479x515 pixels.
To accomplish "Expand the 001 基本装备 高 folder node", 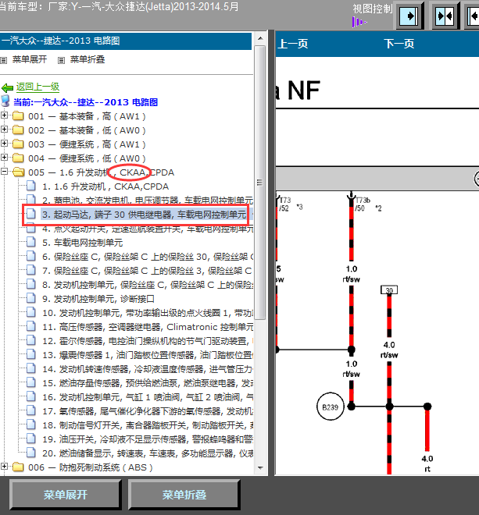I will pos(4,115).
